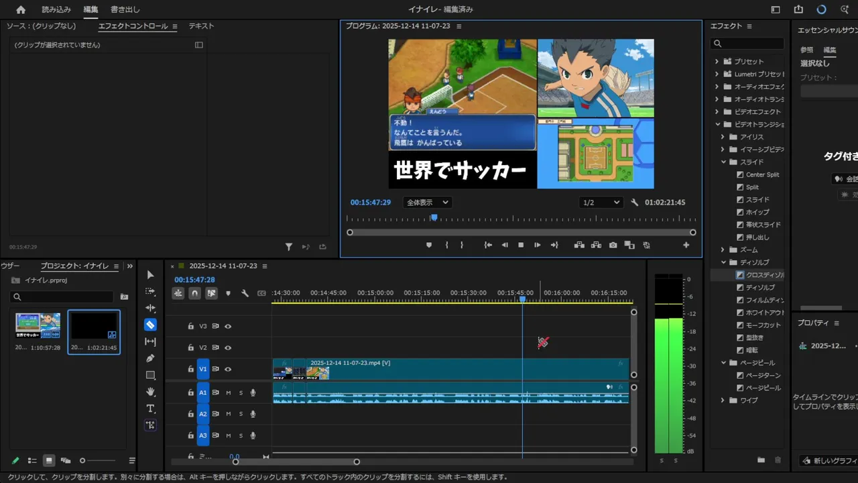Stop playback in Program monitor
Image resolution: width=858 pixels, height=483 pixels.
pos(521,246)
